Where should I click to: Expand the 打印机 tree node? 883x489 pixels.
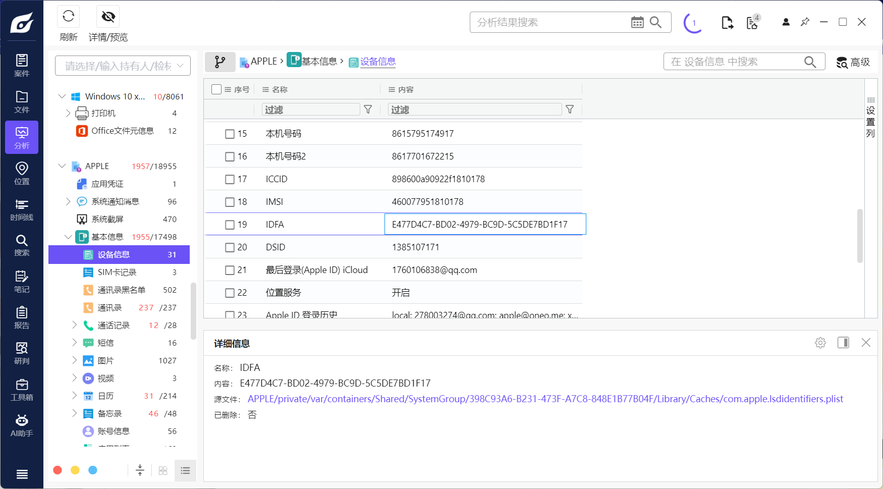[x=68, y=113]
